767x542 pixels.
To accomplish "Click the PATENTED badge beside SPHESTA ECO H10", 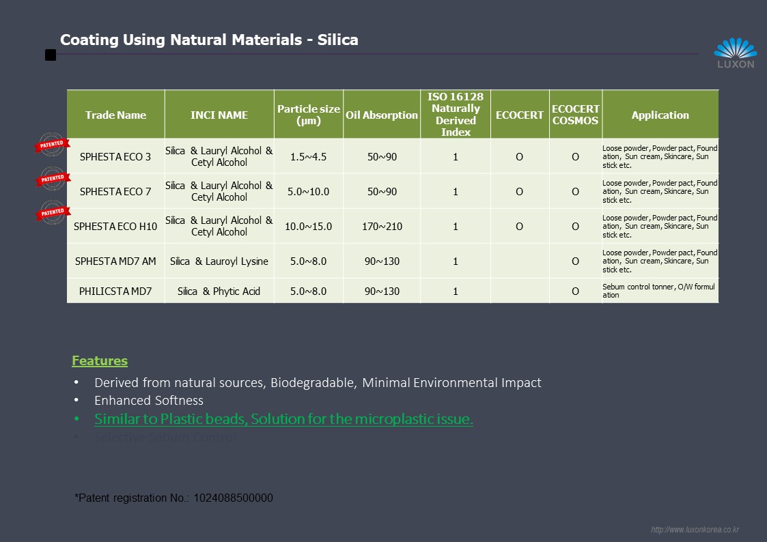I will pos(53,212).
